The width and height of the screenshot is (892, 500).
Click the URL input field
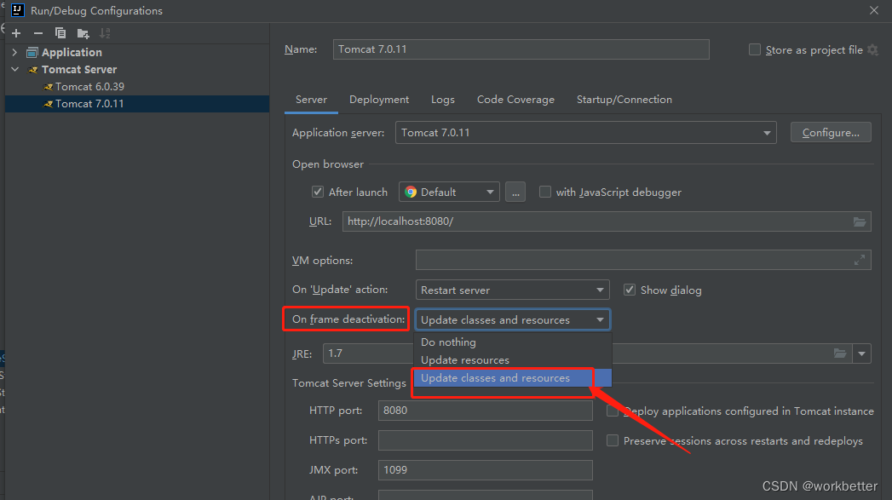coord(607,221)
